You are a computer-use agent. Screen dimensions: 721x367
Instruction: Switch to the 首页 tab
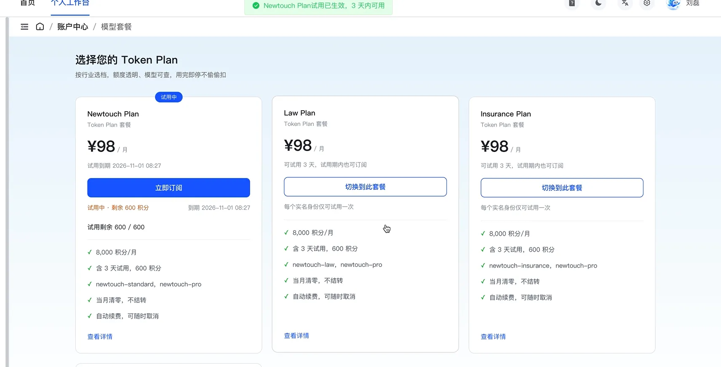click(x=28, y=3)
